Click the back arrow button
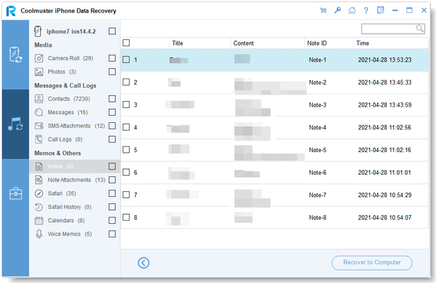The height and width of the screenshot is (283, 436). click(144, 262)
